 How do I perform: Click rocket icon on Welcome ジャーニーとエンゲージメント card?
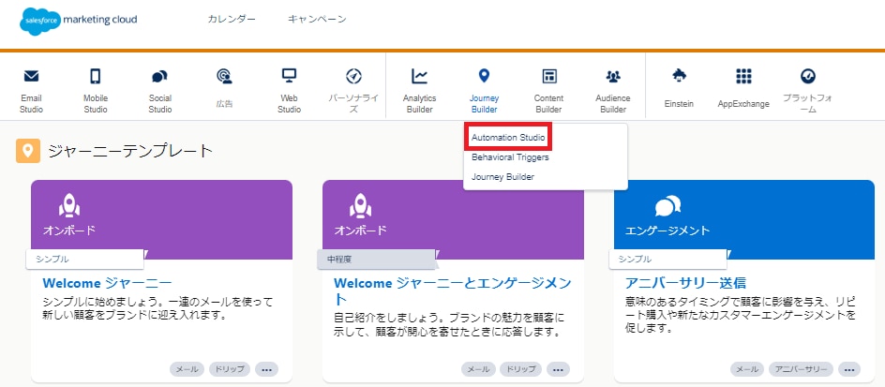(x=361, y=205)
